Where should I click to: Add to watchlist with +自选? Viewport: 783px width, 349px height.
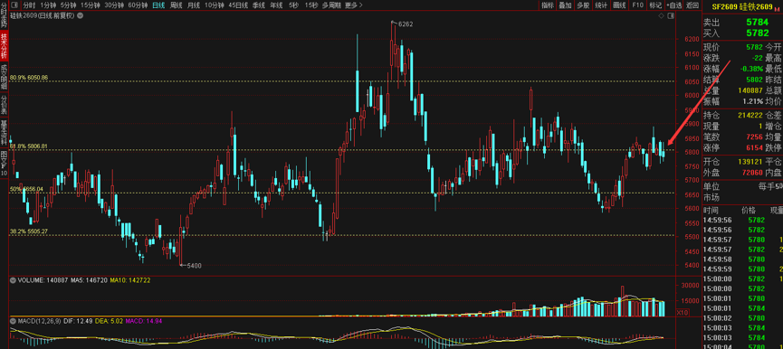click(x=674, y=5)
